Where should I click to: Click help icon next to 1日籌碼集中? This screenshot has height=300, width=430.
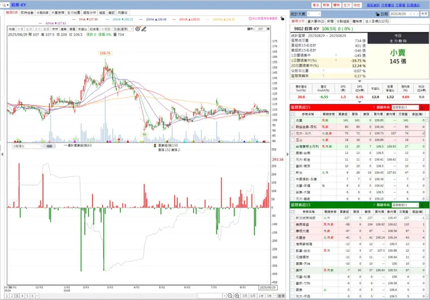tap(336, 55)
